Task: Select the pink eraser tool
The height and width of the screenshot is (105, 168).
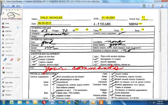Action: click(x=12, y=59)
